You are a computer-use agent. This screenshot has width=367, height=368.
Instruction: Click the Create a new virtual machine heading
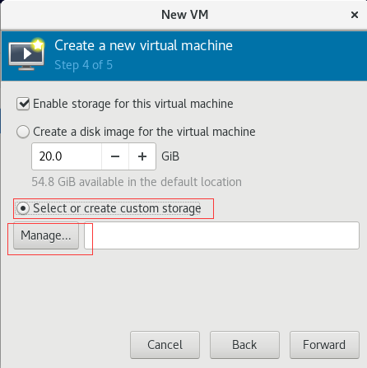pos(143,45)
